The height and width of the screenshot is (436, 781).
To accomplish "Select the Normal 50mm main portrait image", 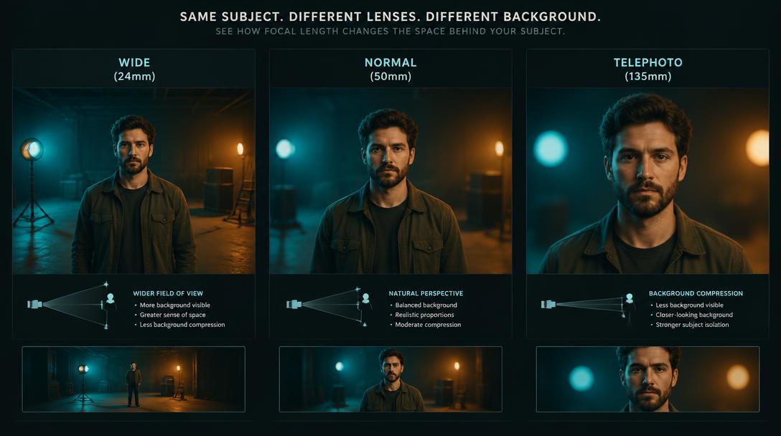I will coord(390,181).
